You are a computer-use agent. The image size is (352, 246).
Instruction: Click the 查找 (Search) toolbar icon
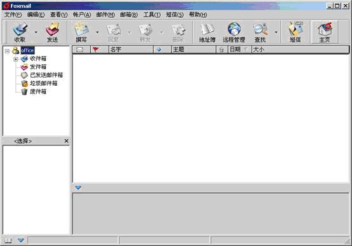coord(260,32)
